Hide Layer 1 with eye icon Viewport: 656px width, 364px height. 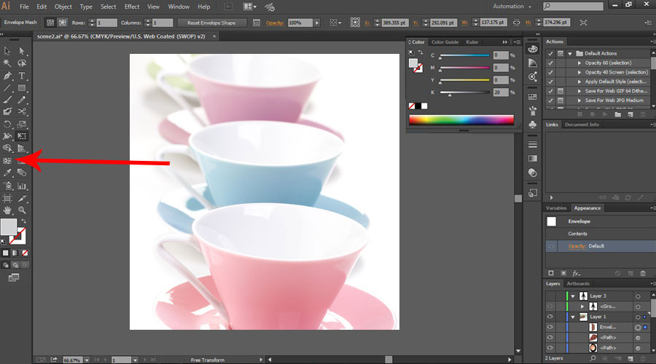(x=550, y=317)
